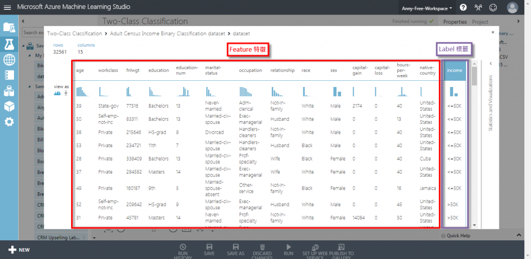Open Web Services globe icon in sidebar
Screen dimensions: 531x259
click(x=9, y=60)
